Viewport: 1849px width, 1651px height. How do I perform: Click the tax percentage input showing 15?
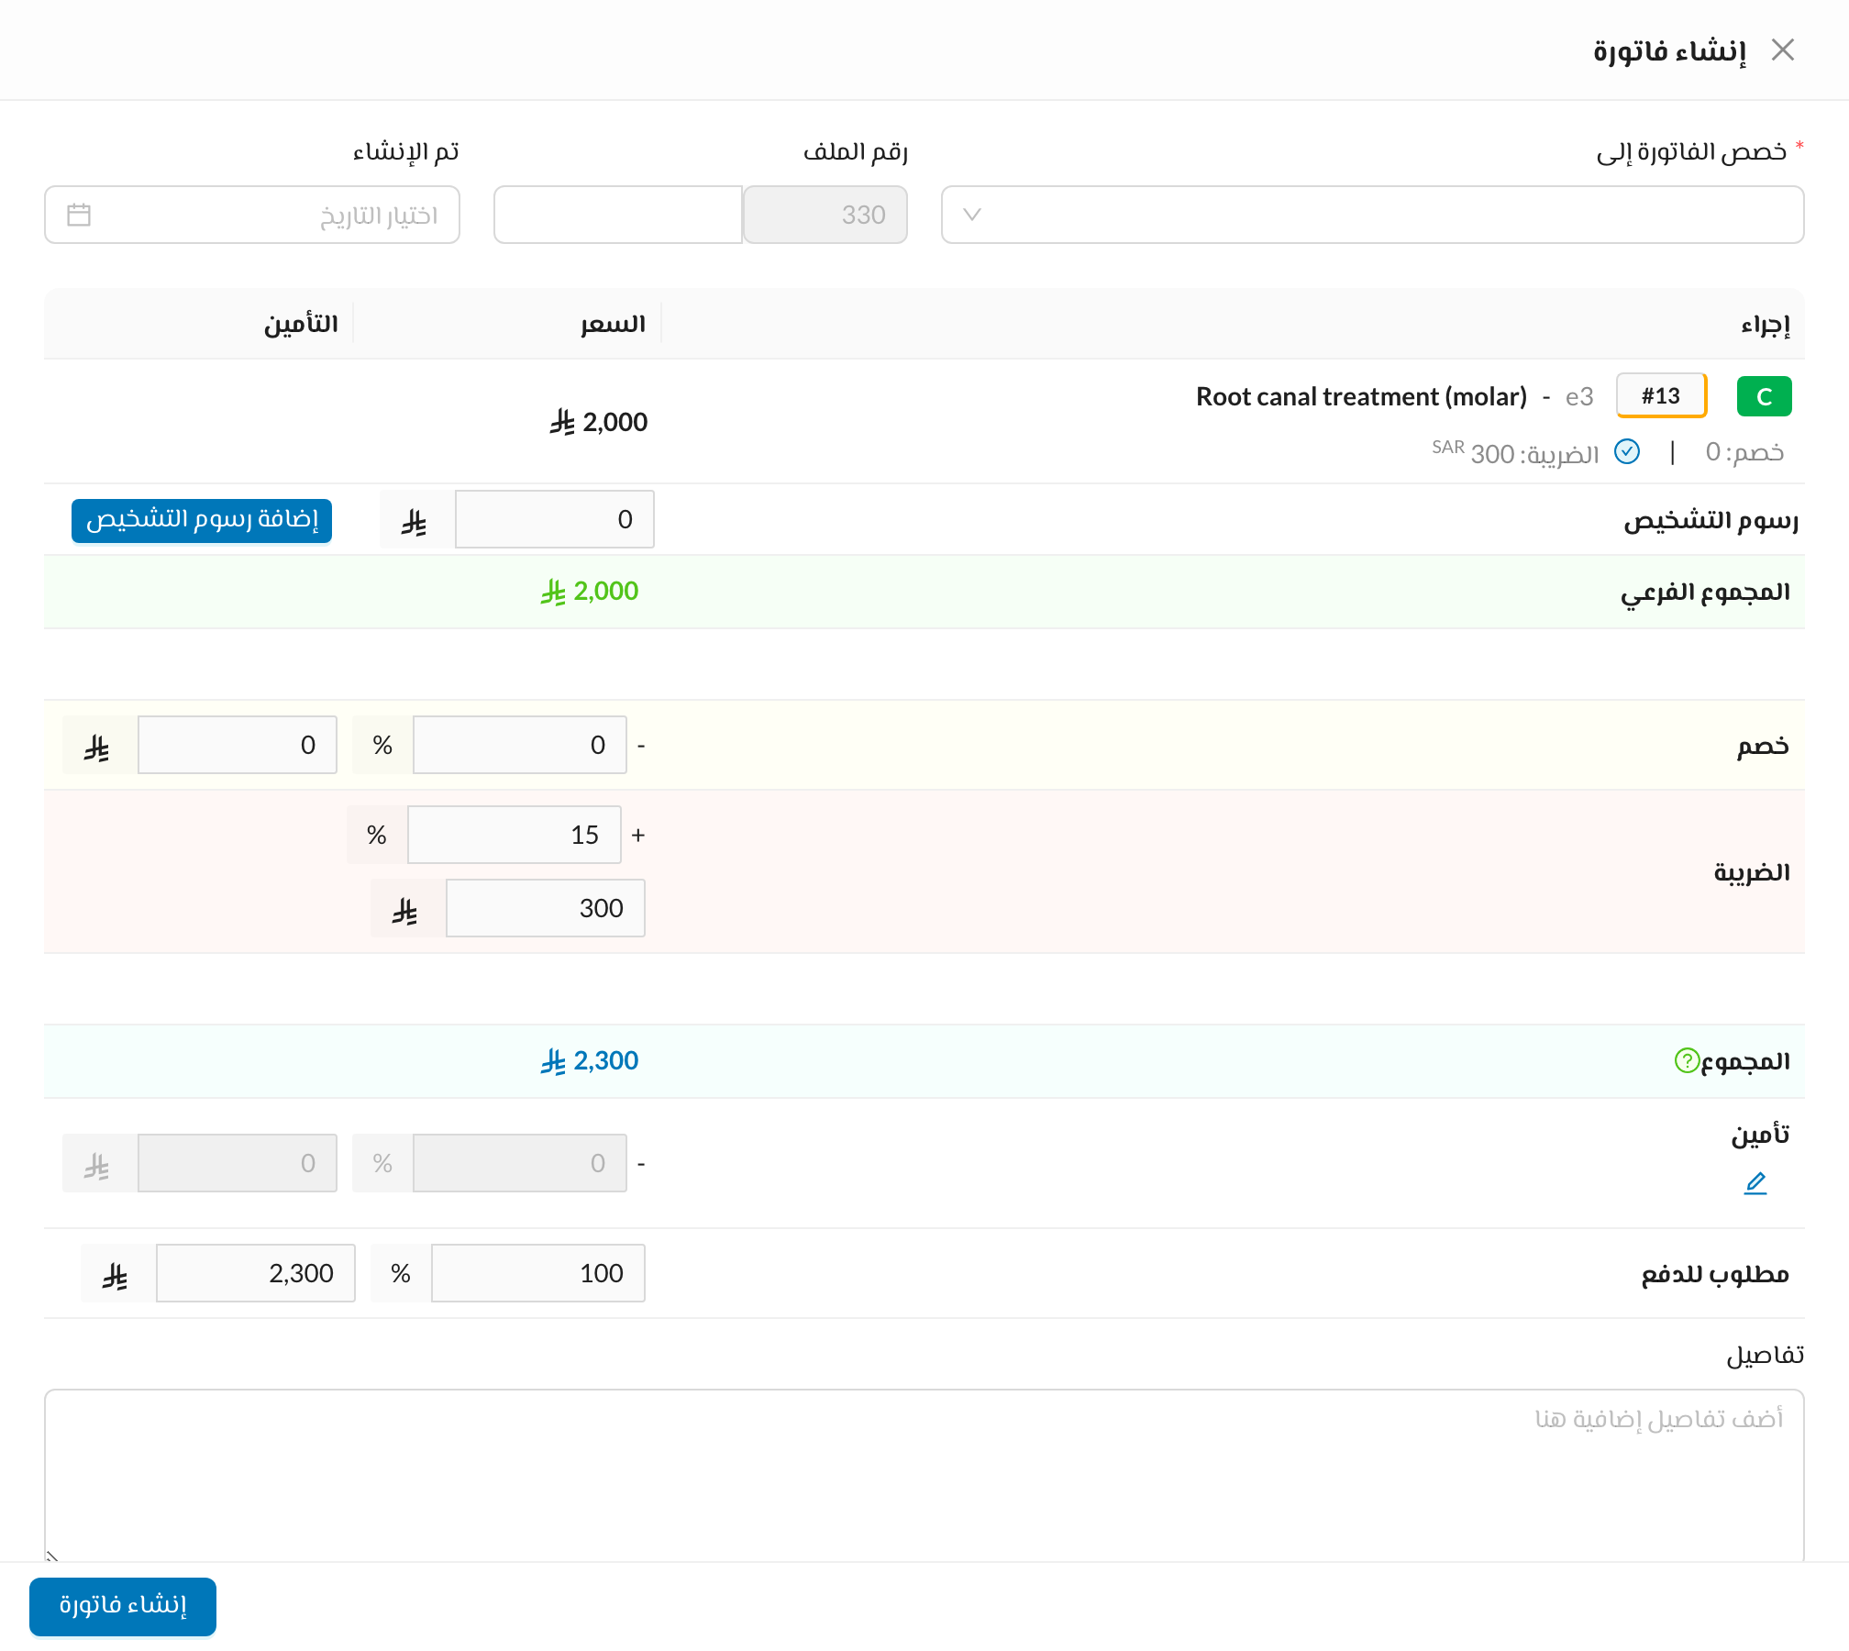click(514, 835)
